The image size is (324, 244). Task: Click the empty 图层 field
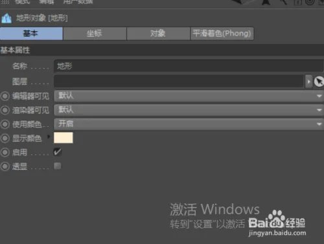pyautogui.click(x=179, y=82)
